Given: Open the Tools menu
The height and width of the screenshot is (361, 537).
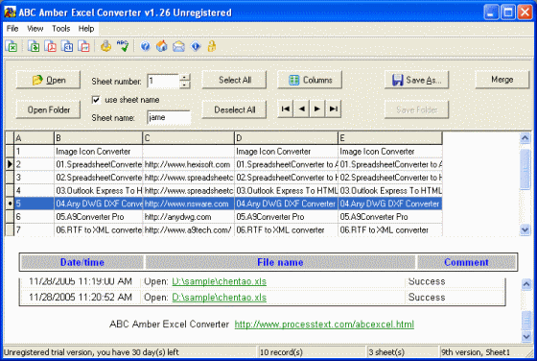Looking at the screenshot, I should click(61, 29).
